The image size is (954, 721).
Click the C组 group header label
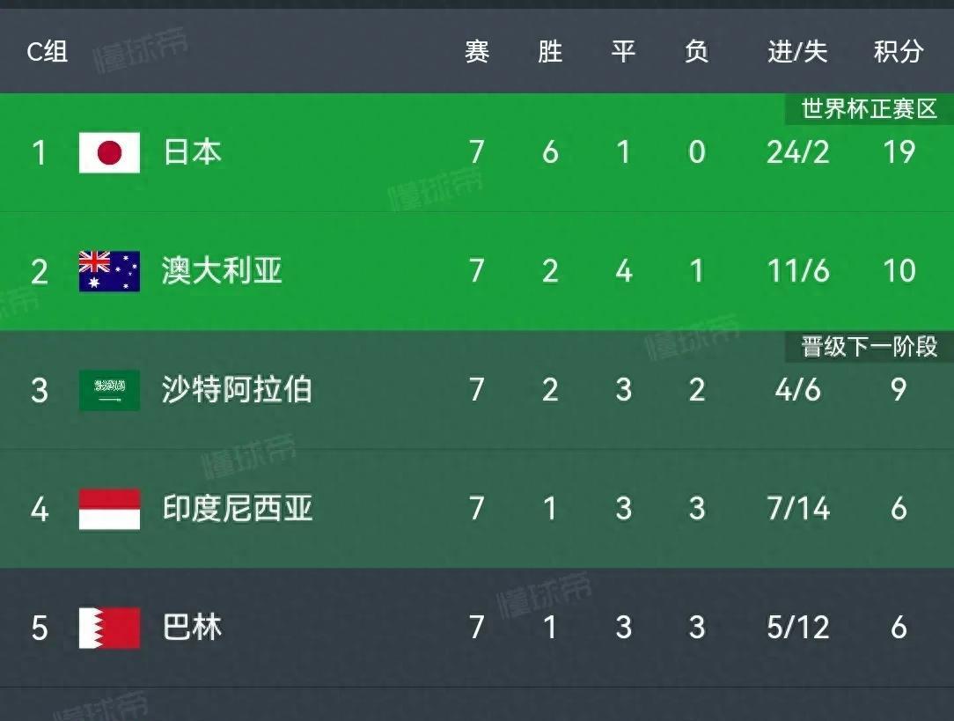point(48,52)
